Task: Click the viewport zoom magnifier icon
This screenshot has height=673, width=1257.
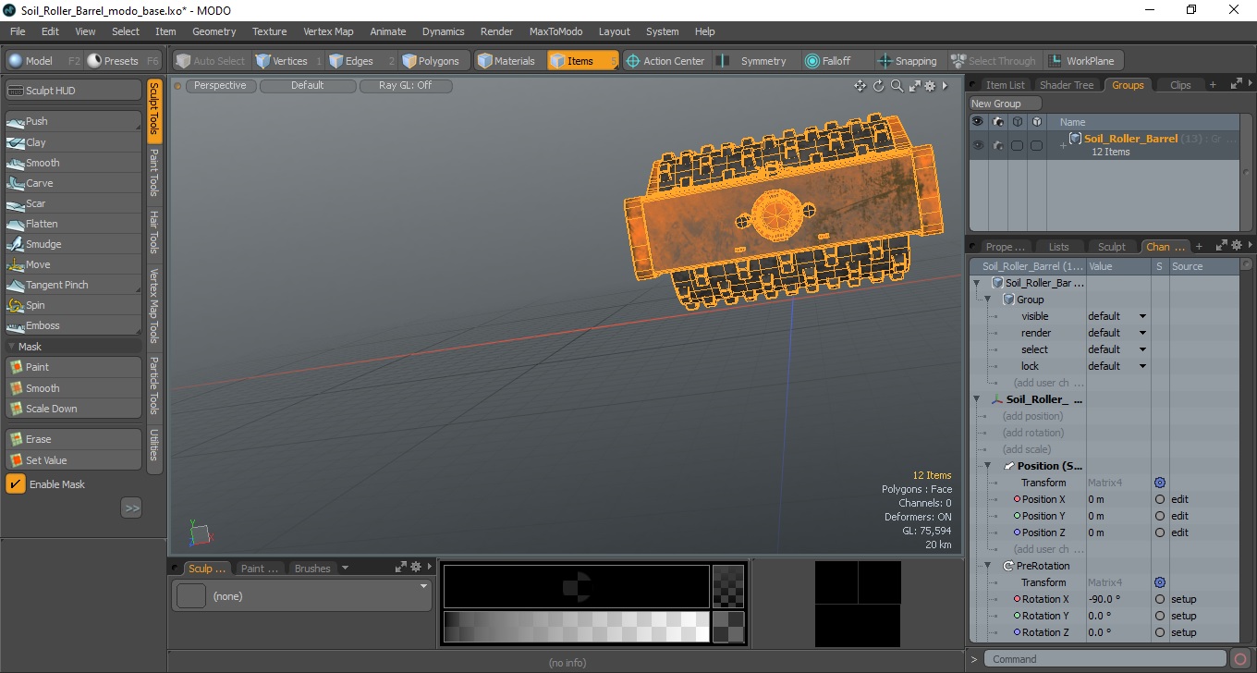Action: (x=897, y=86)
